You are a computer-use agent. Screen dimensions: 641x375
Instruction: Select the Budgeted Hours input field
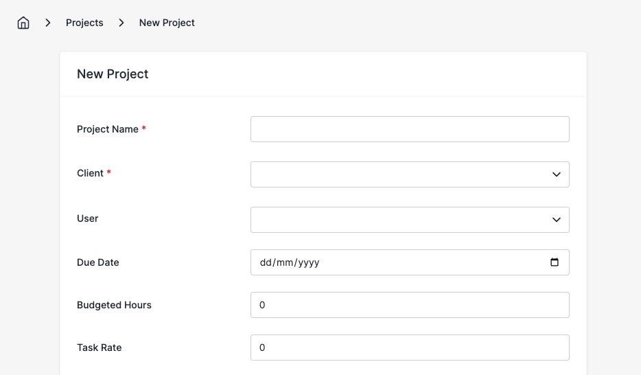(410, 305)
